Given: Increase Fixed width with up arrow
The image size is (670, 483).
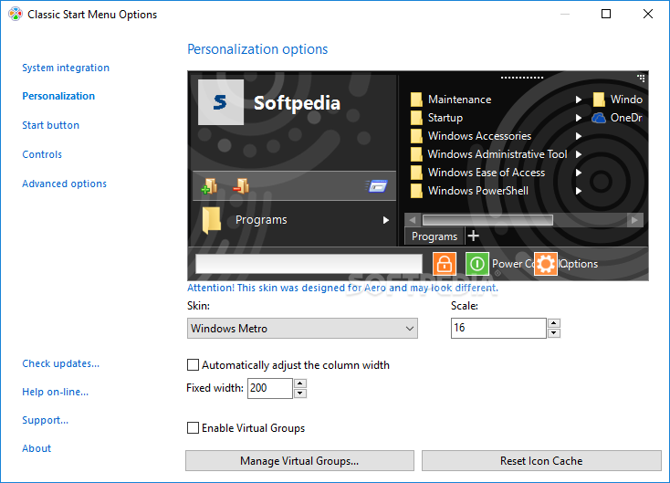Looking at the screenshot, I should point(300,383).
